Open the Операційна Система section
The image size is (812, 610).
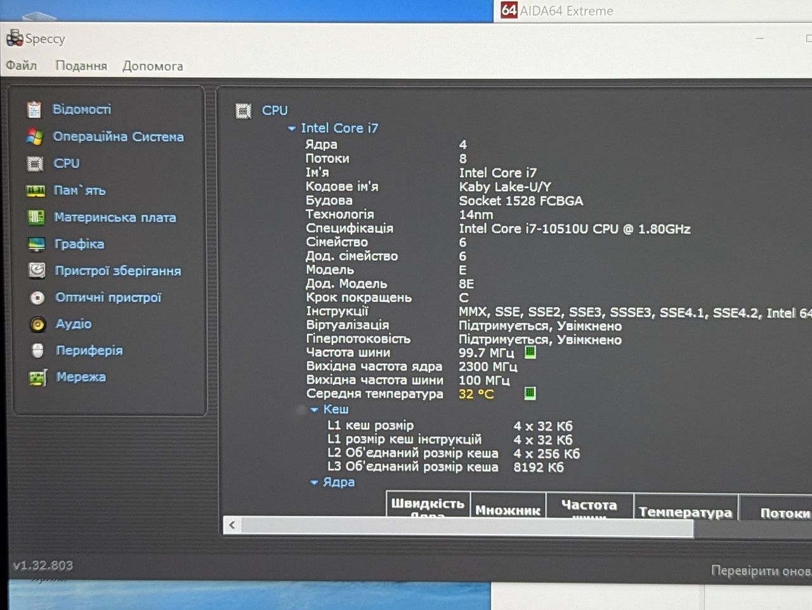118,136
